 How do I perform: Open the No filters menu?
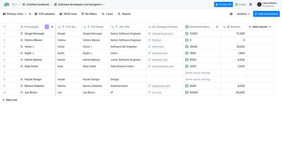(x=89, y=14)
